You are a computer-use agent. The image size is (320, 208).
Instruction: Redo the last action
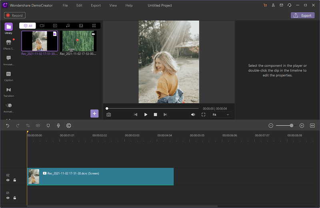click(x=18, y=126)
